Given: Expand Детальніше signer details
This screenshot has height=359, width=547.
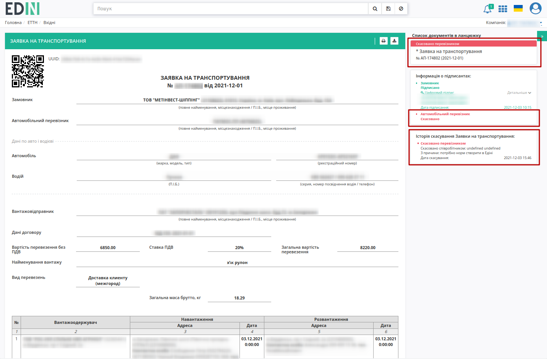Looking at the screenshot, I should (x=519, y=93).
